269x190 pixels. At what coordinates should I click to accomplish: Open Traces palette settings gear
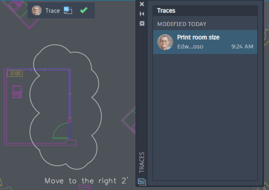point(142,23)
